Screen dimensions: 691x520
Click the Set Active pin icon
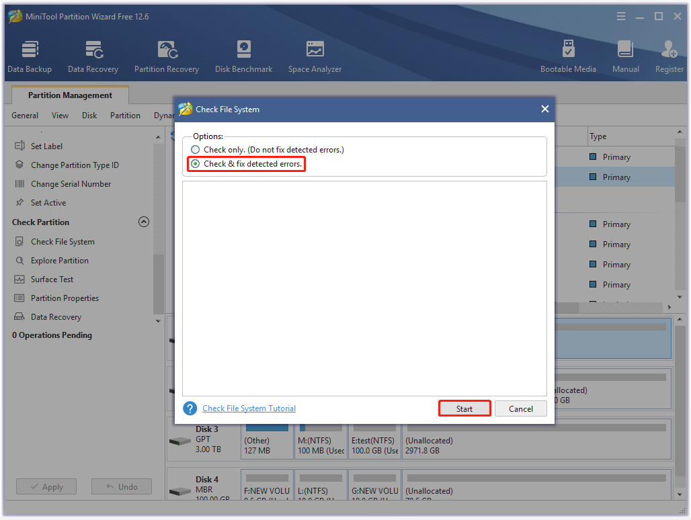19,202
